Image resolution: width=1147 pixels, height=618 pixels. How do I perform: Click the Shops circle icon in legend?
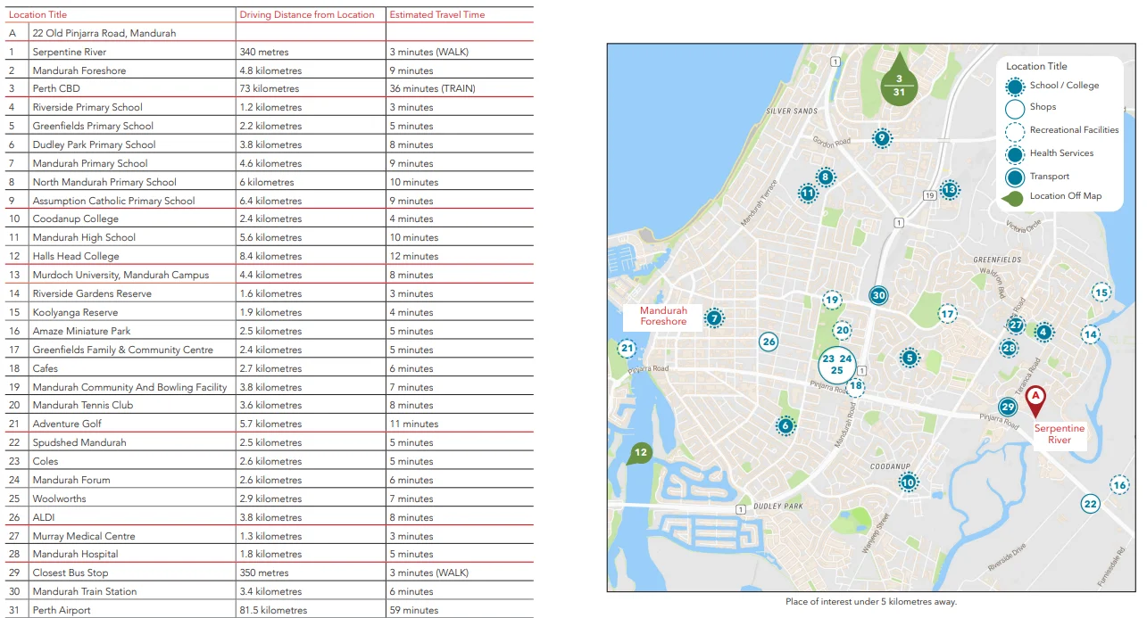click(x=1014, y=109)
